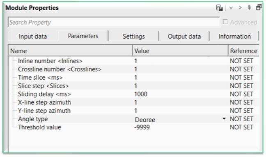Click the Slice step value 1
Image resolution: width=266 pixels, height=157 pixels.
(x=135, y=86)
